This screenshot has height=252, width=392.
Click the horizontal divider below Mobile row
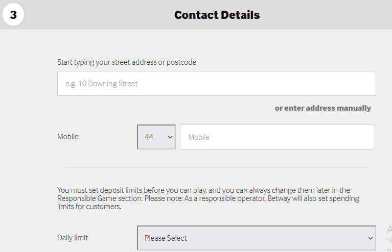216,167
